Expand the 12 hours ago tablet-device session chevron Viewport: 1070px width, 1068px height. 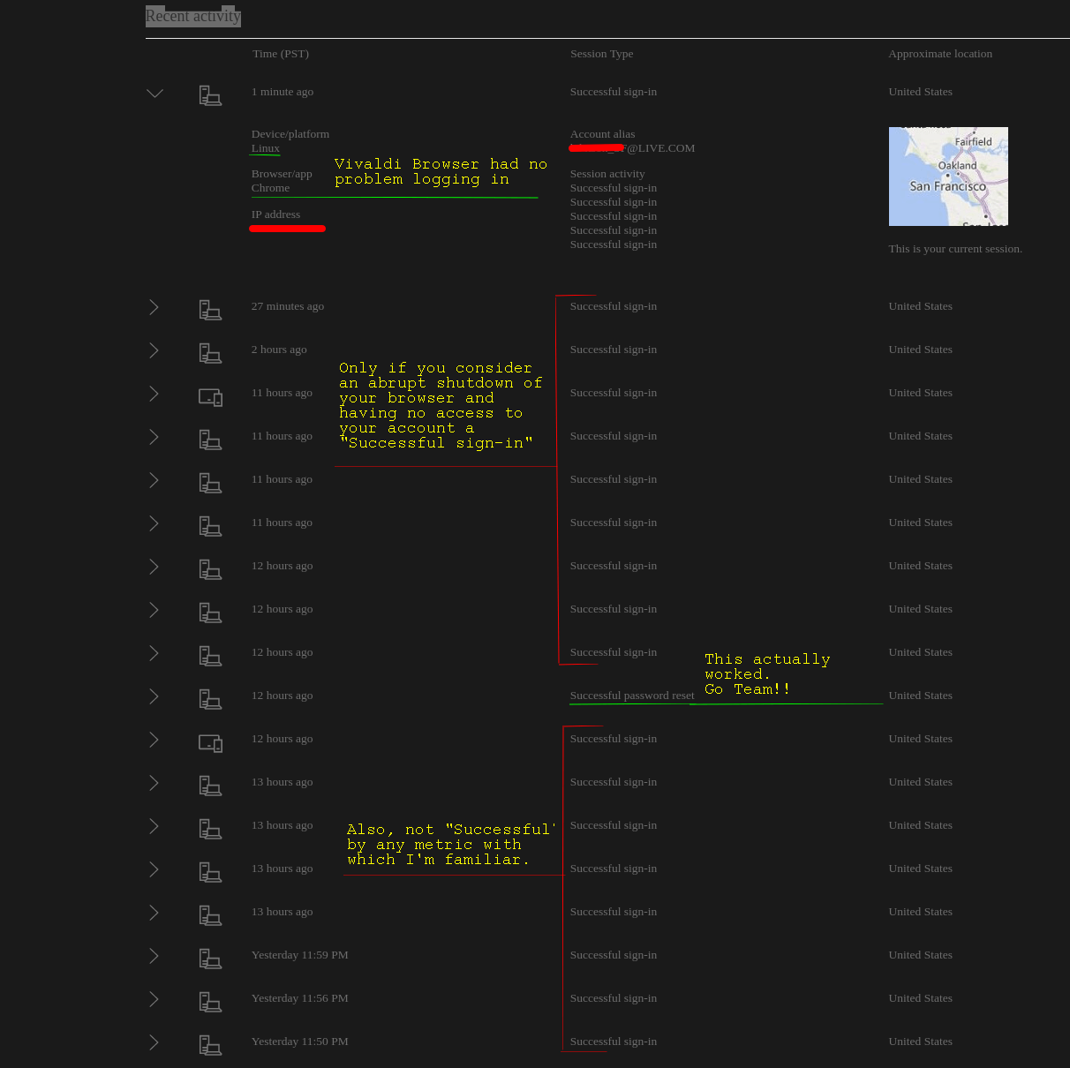coord(154,740)
